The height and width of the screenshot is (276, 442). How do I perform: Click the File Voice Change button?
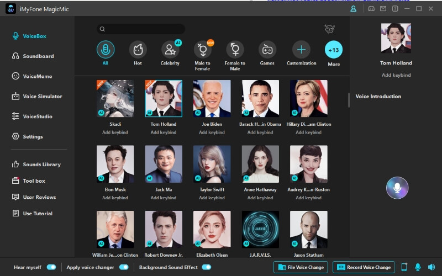tap(301, 267)
